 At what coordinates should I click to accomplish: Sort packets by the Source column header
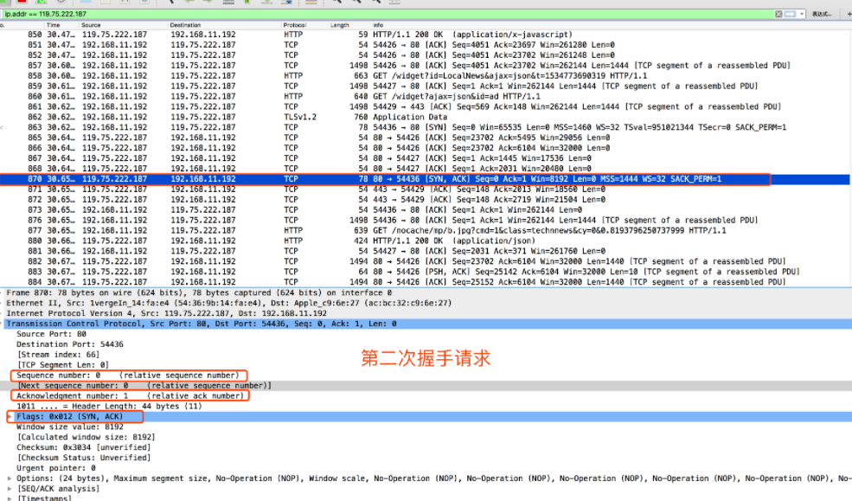coord(91,25)
